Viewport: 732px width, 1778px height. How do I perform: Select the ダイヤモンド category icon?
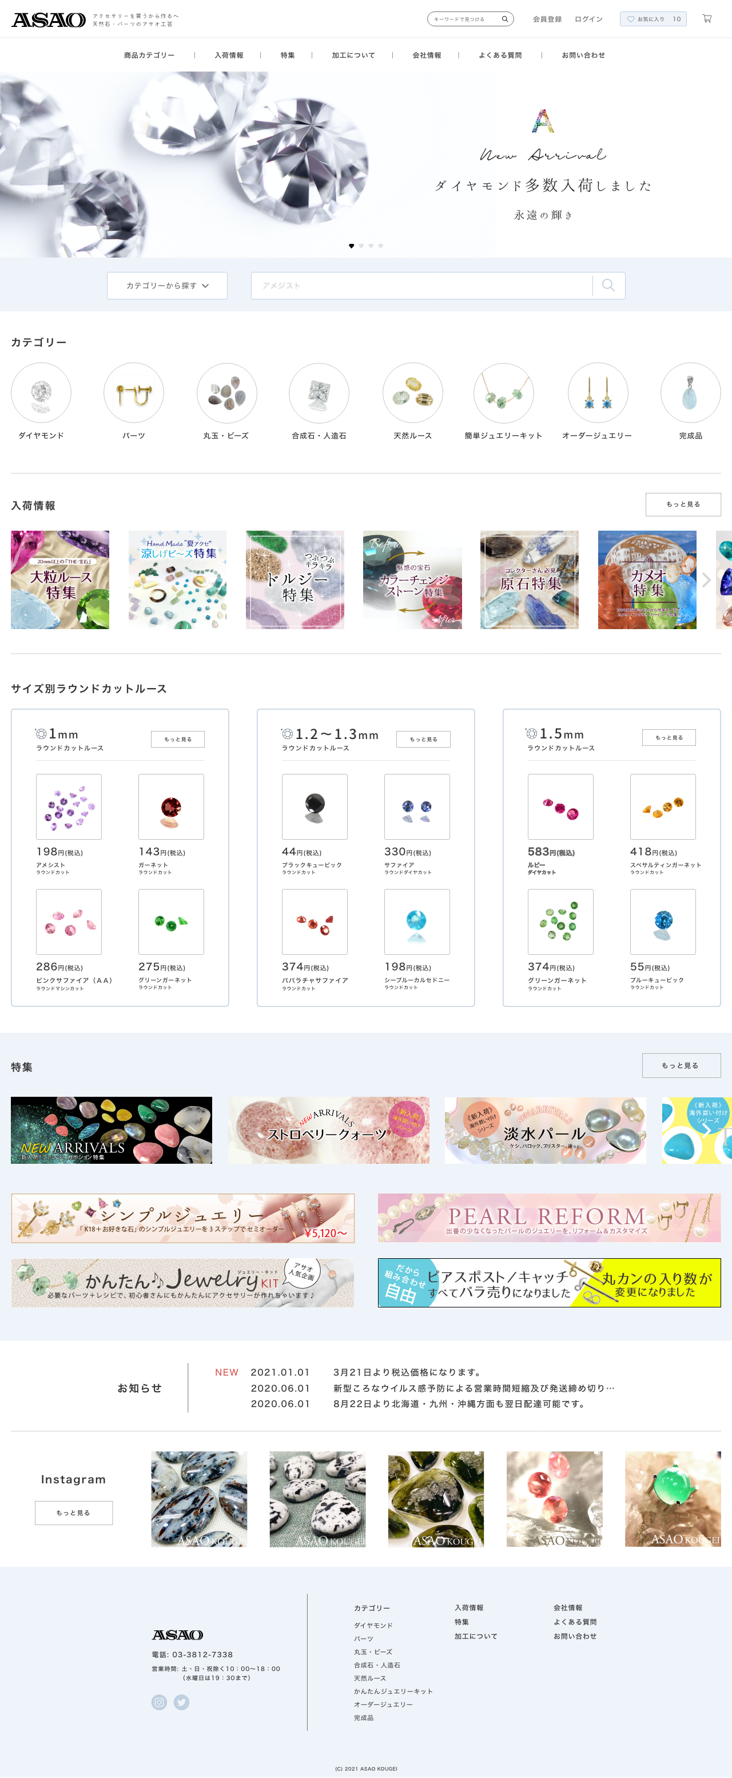[41, 393]
